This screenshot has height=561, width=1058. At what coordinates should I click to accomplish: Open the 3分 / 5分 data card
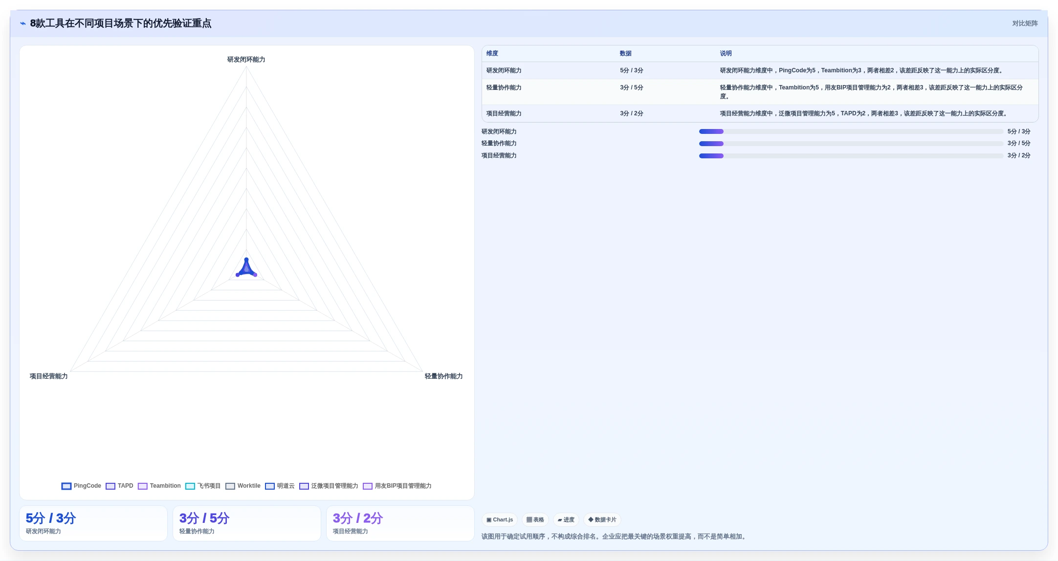tap(247, 523)
